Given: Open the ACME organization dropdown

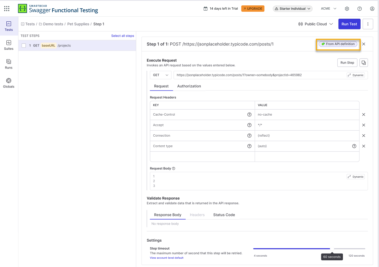Looking at the screenshot, I should 329,8.
